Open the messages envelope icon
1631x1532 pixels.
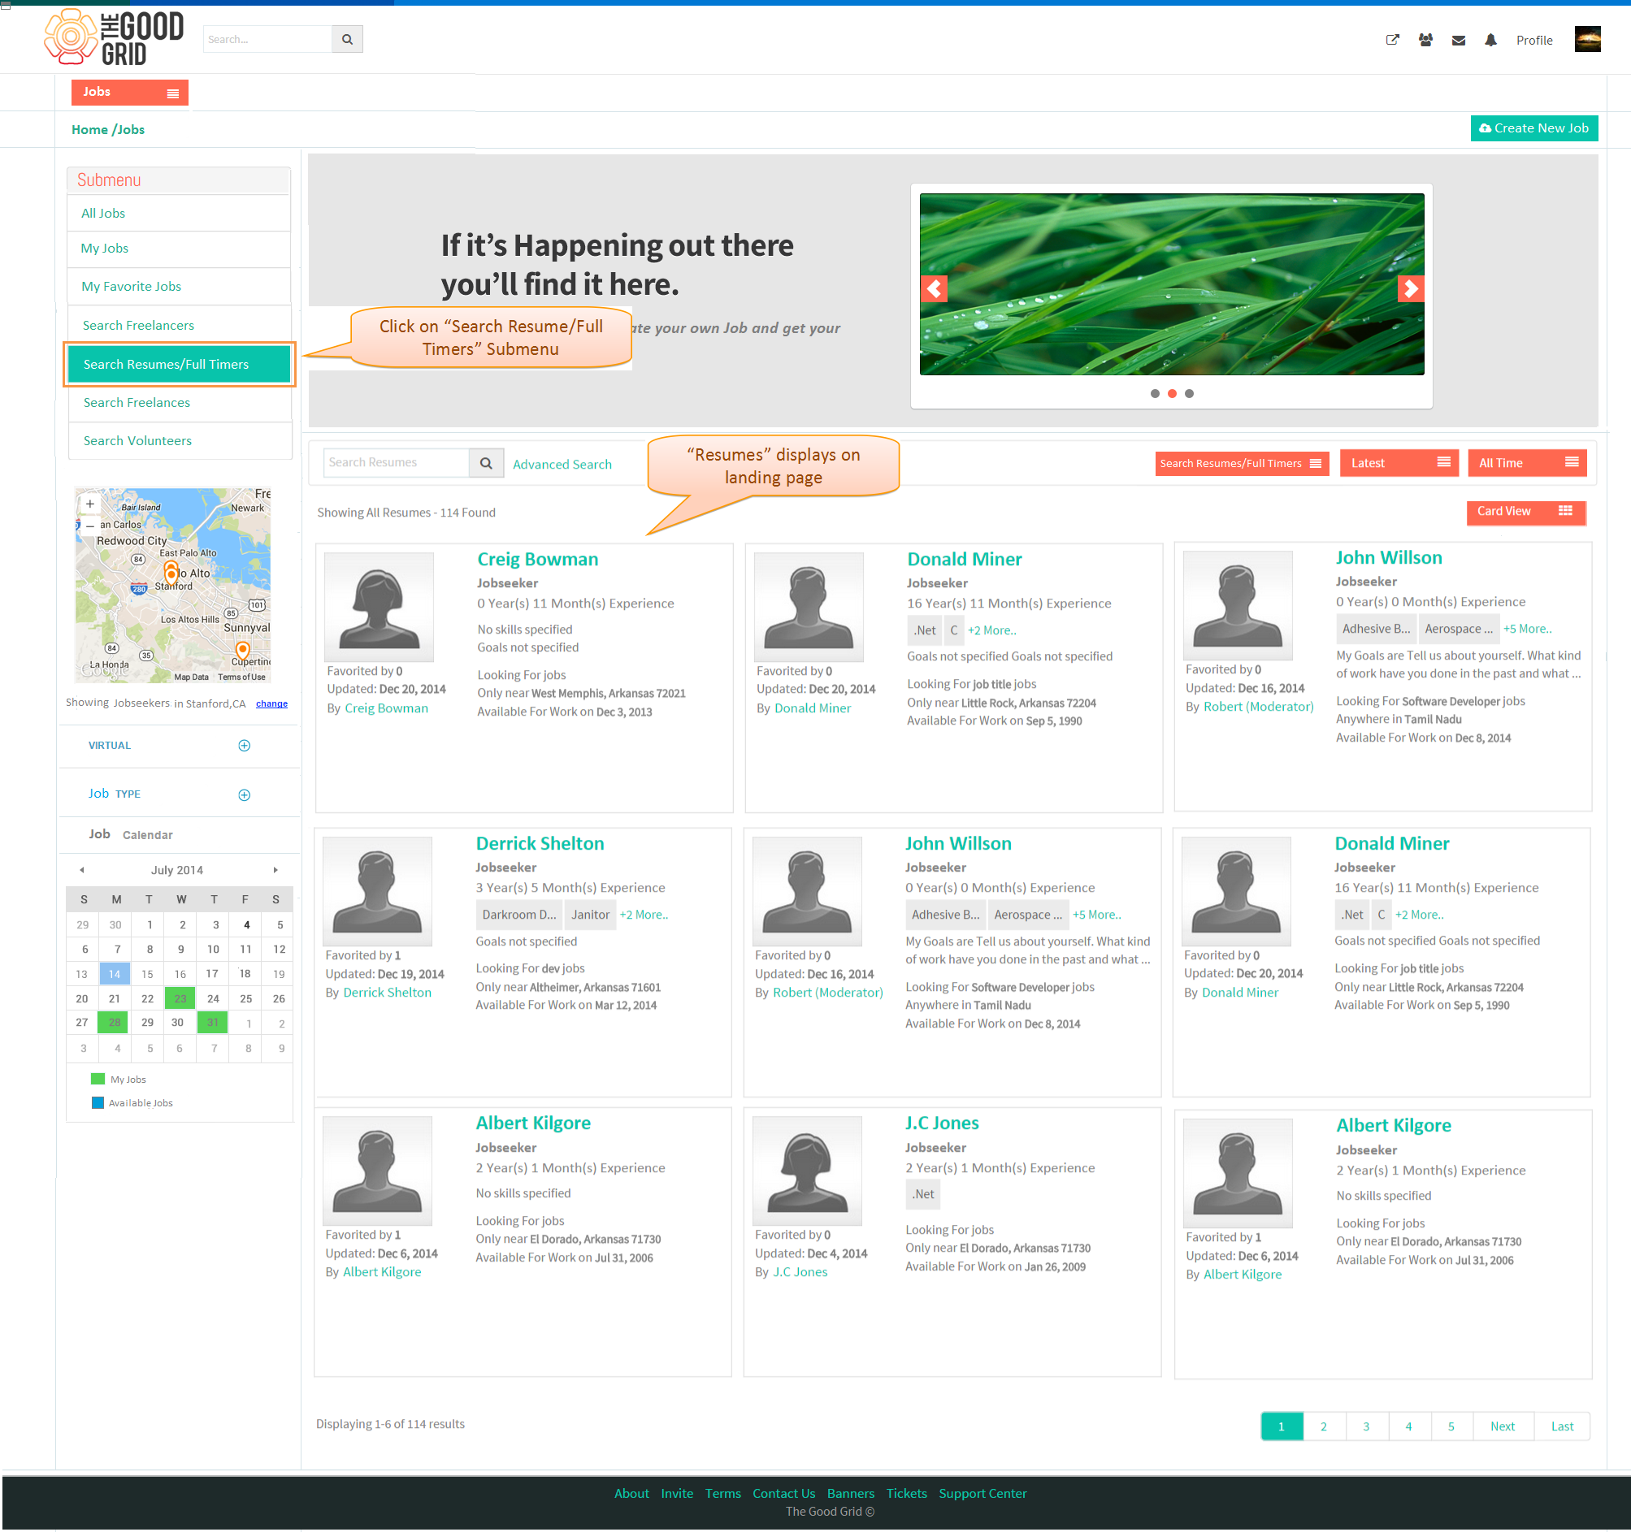[x=1458, y=40]
